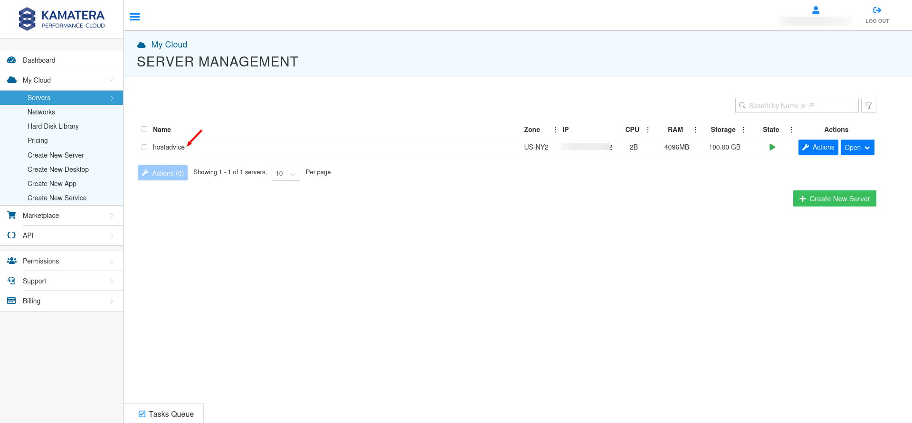This screenshot has width=912, height=423.
Task: Select all servers header checkbox
Action: [144, 129]
